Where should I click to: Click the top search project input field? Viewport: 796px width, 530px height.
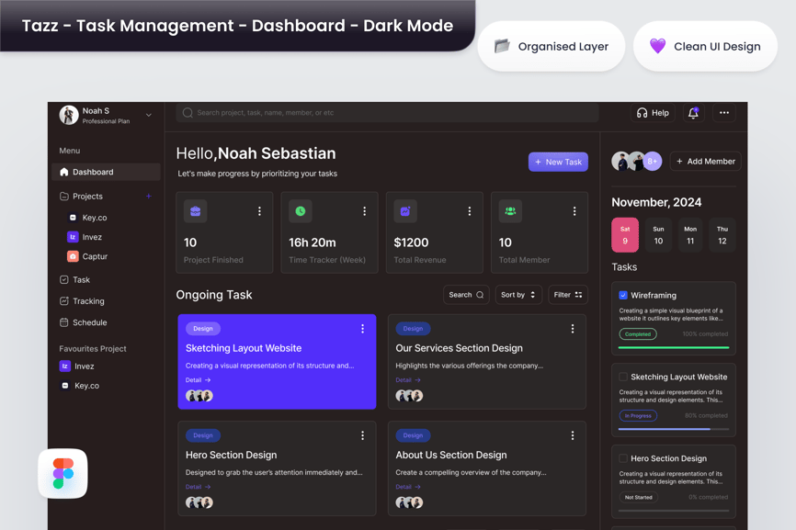[386, 113]
